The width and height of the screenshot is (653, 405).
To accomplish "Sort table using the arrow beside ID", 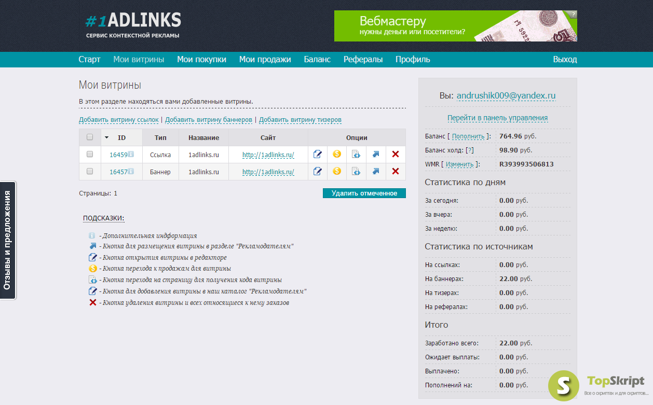I will coord(107,138).
